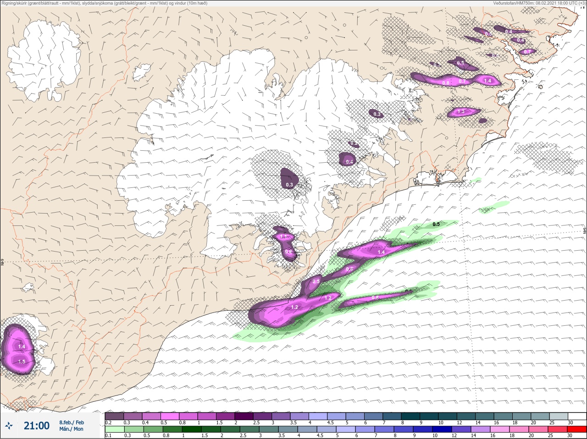Select the bright pink 0.5 swatch in upper legend
This screenshot has width=587, height=439.
point(170,416)
